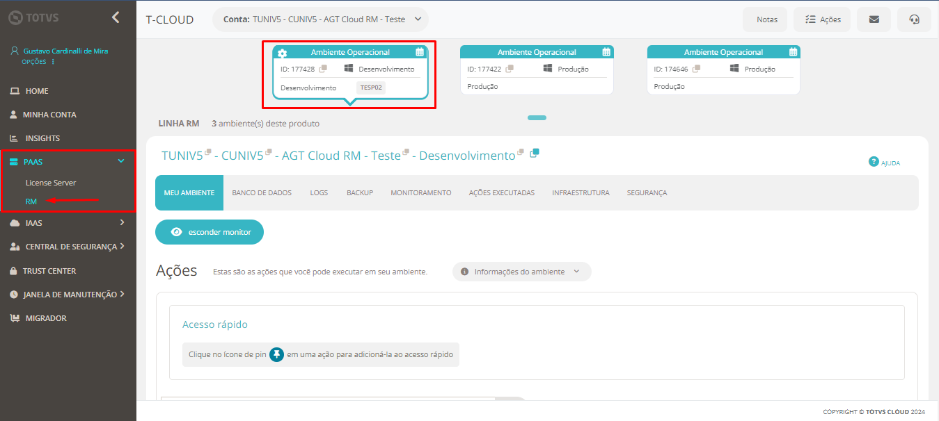
Task: Expand JANELA DE MANUTENÇÃO submenu arrow
Action: [122, 294]
